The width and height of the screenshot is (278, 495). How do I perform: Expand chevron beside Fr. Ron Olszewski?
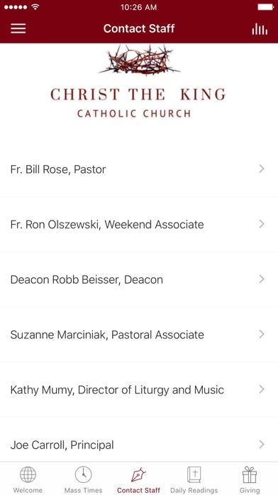(262, 224)
